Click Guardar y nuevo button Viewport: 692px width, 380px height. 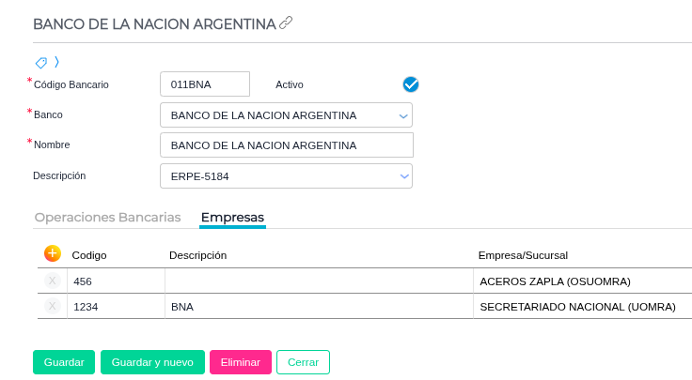(x=152, y=362)
